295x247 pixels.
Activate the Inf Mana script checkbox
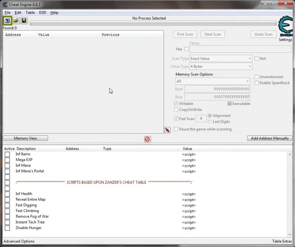pos(7,166)
